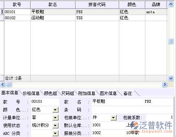Viewport: 176px width, 137px height.
Task: Click the 拼音代码 column header
Action: pyautogui.click(x=97, y=5)
